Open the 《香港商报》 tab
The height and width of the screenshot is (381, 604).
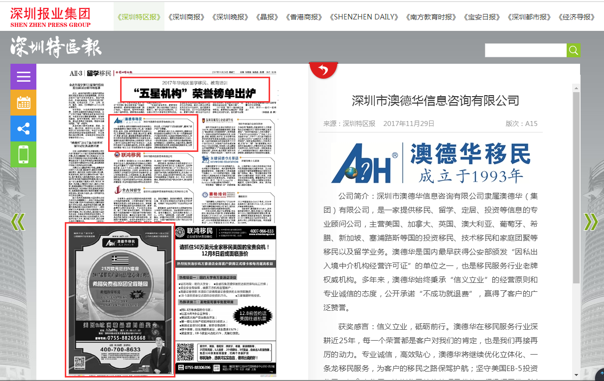point(303,16)
